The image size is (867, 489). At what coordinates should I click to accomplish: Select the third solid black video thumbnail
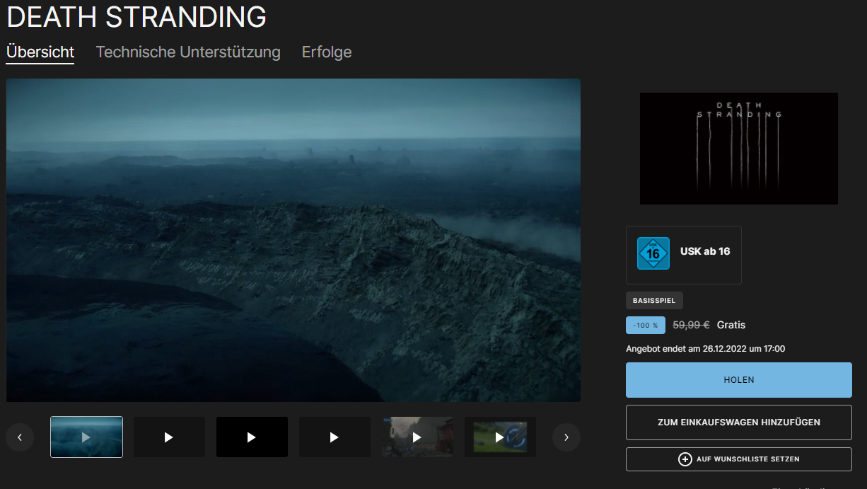coord(252,437)
